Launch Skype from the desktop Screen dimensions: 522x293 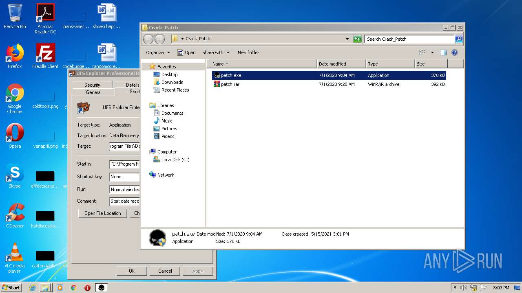point(15,176)
